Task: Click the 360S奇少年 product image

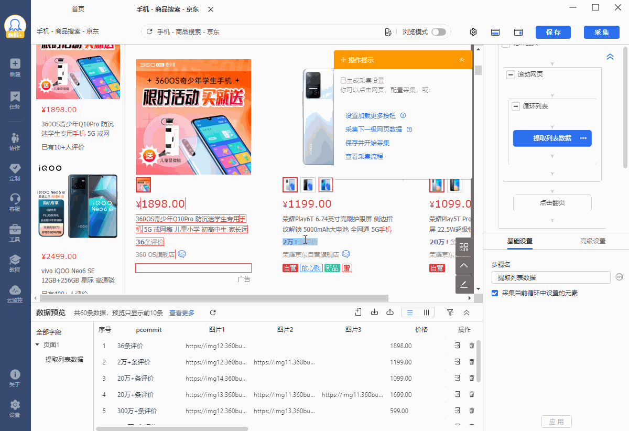Action: point(193,116)
